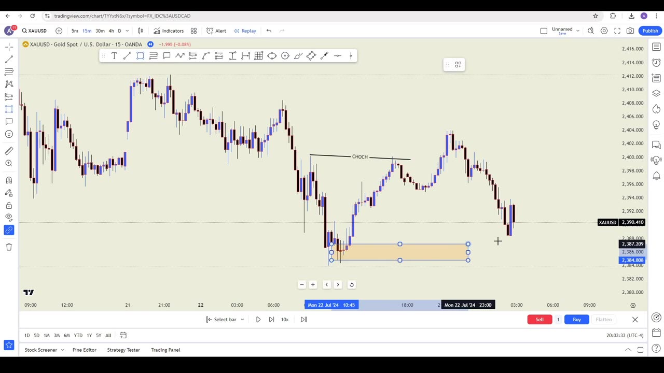
Task: Open the Select bar dropdown
Action: pos(225,320)
